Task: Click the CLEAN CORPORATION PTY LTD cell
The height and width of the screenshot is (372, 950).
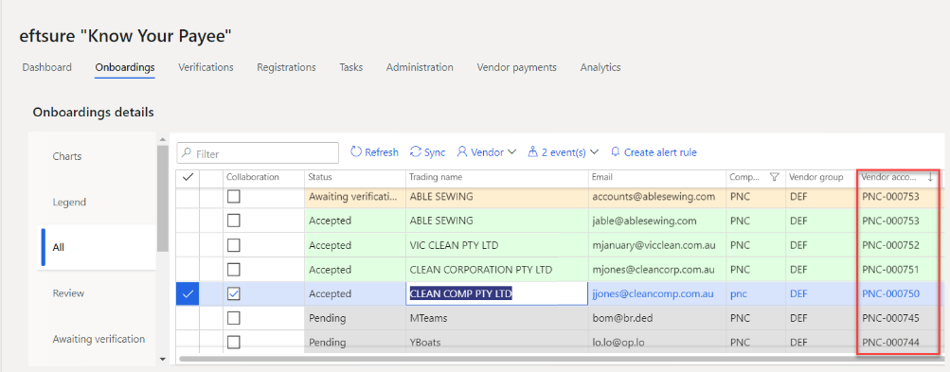Action: point(497,269)
